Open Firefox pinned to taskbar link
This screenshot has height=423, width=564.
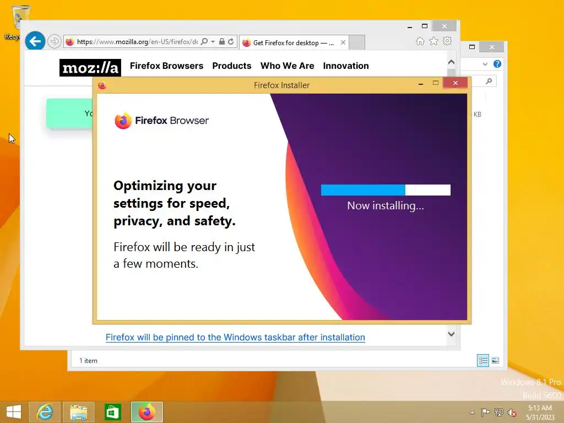pos(235,338)
